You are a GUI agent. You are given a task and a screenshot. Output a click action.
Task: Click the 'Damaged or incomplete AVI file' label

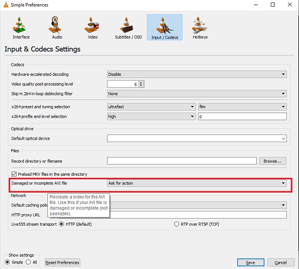[x=39, y=183]
